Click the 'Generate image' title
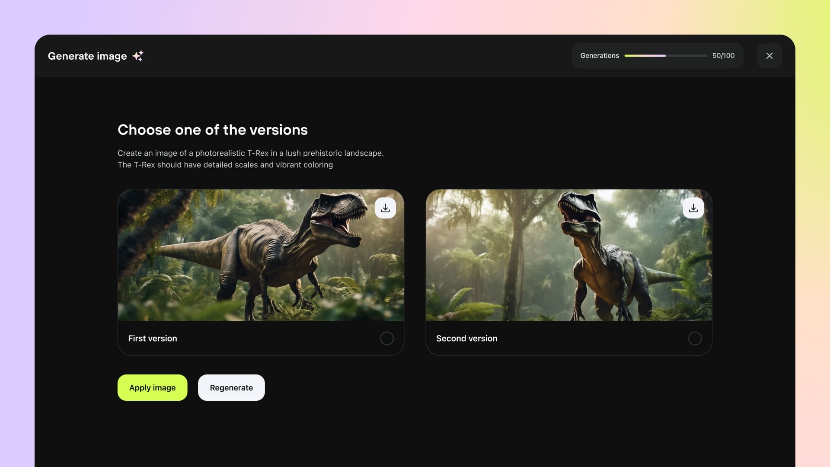The image size is (830, 467). 87,56
